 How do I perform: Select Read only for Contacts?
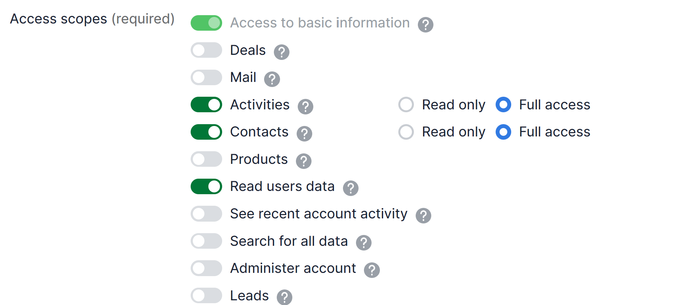(x=406, y=132)
